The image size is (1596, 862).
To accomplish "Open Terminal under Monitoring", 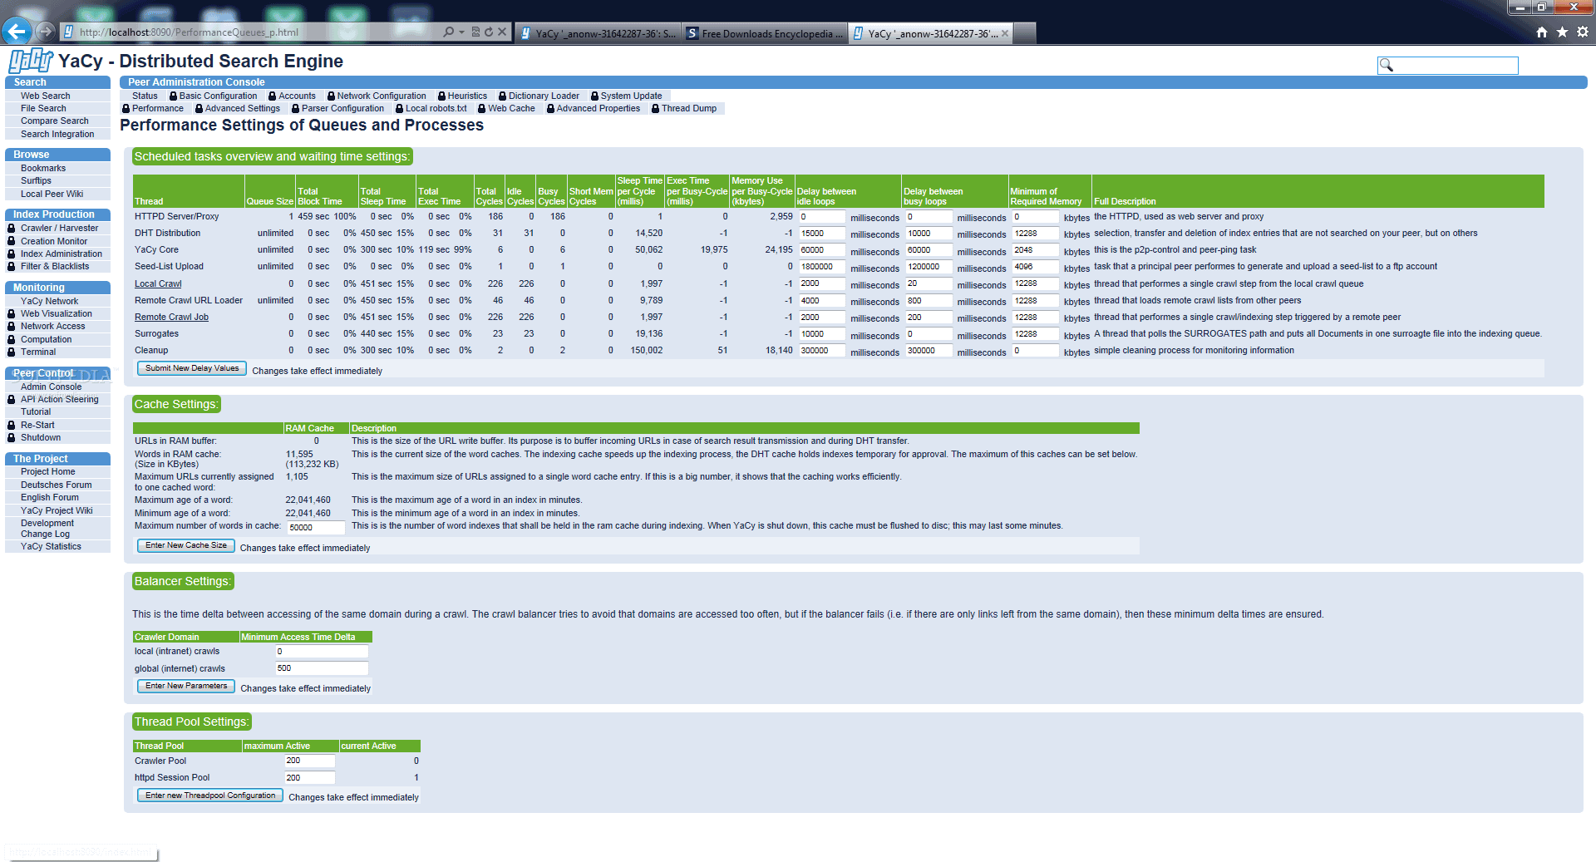I will point(38,352).
